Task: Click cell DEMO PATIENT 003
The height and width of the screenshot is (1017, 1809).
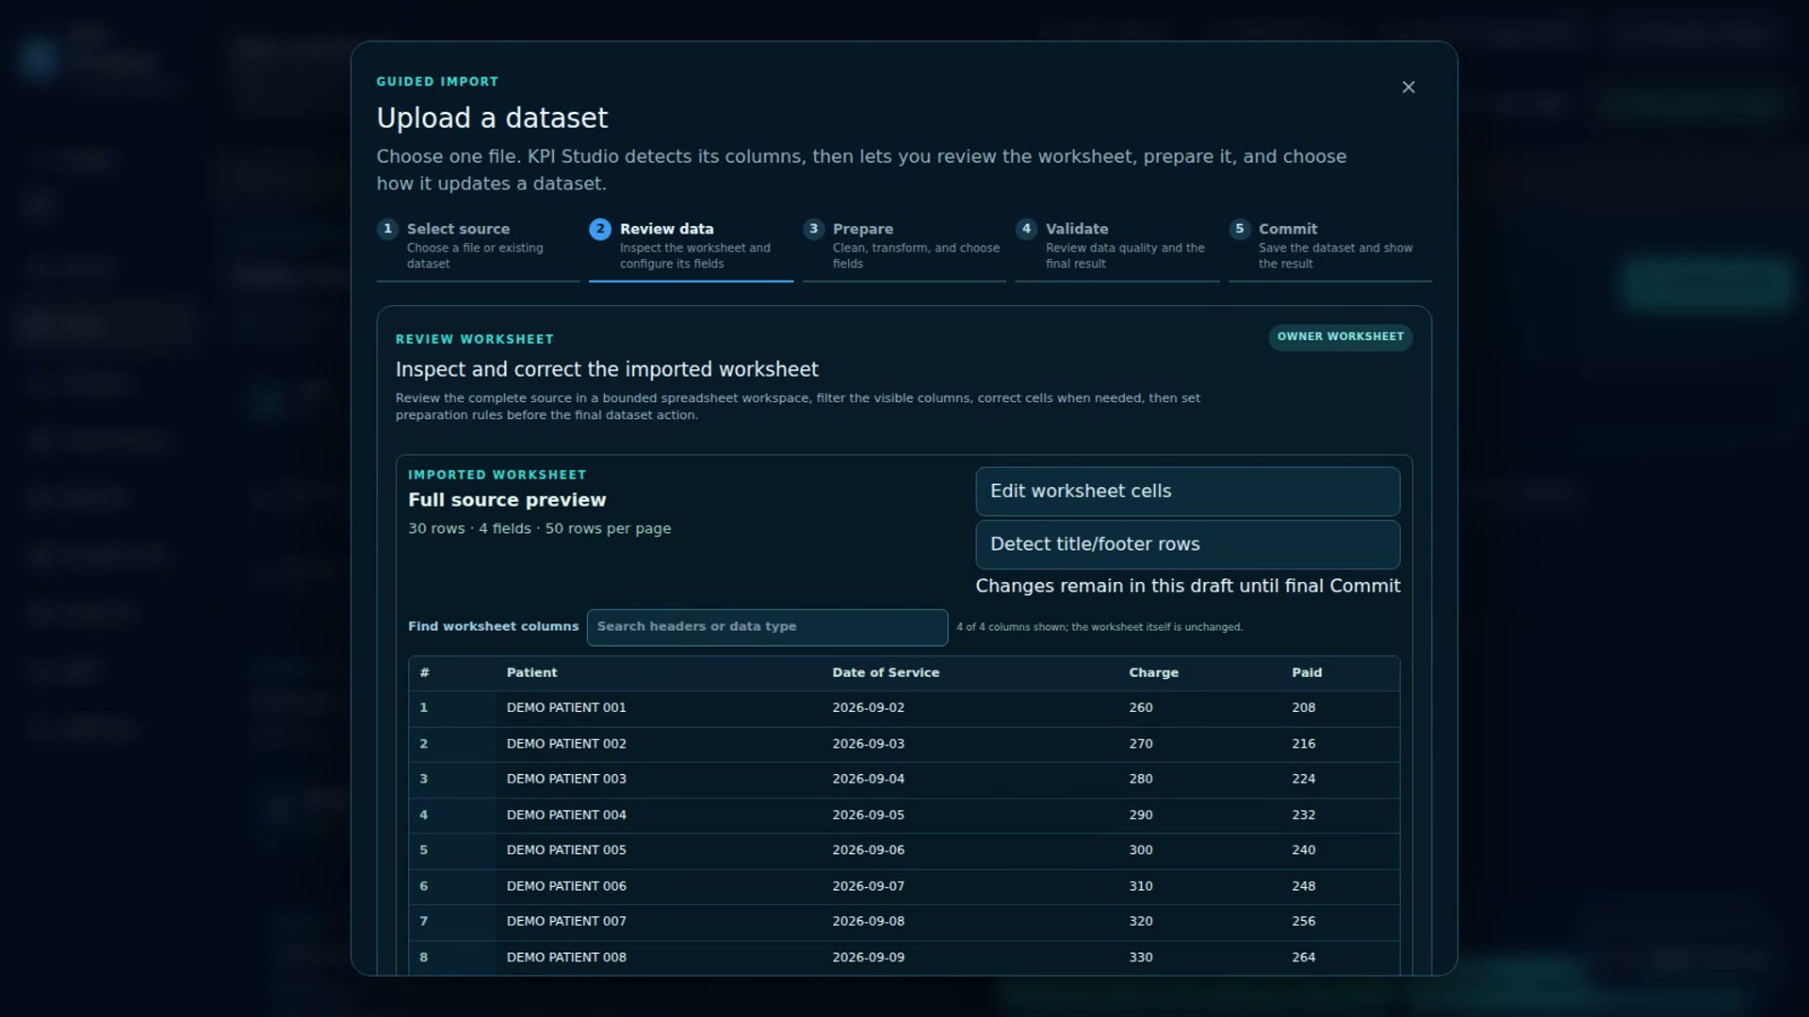Action: click(660, 780)
